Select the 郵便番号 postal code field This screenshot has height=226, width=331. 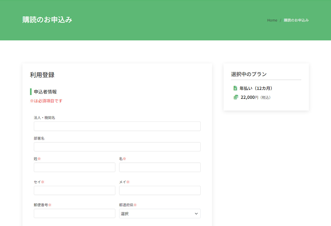pos(74,213)
